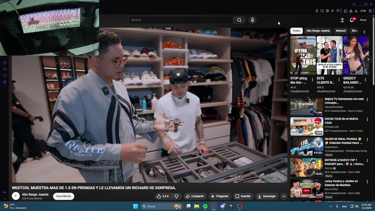Screen dimensions: 375x211
Task: Open options menu for 'ESTE CLIENTE N...' Short
Action: coord(339,79)
